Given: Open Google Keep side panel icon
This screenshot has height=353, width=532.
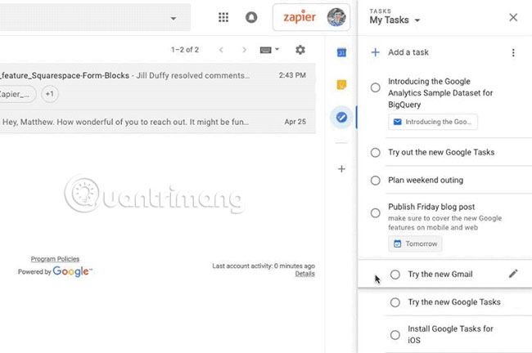Looking at the screenshot, I should pyautogui.click(x=341, y=84).
